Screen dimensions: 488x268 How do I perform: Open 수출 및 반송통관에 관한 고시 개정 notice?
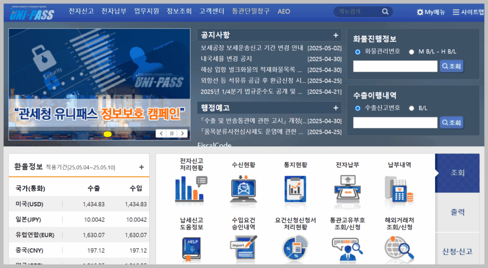[254, 121]
